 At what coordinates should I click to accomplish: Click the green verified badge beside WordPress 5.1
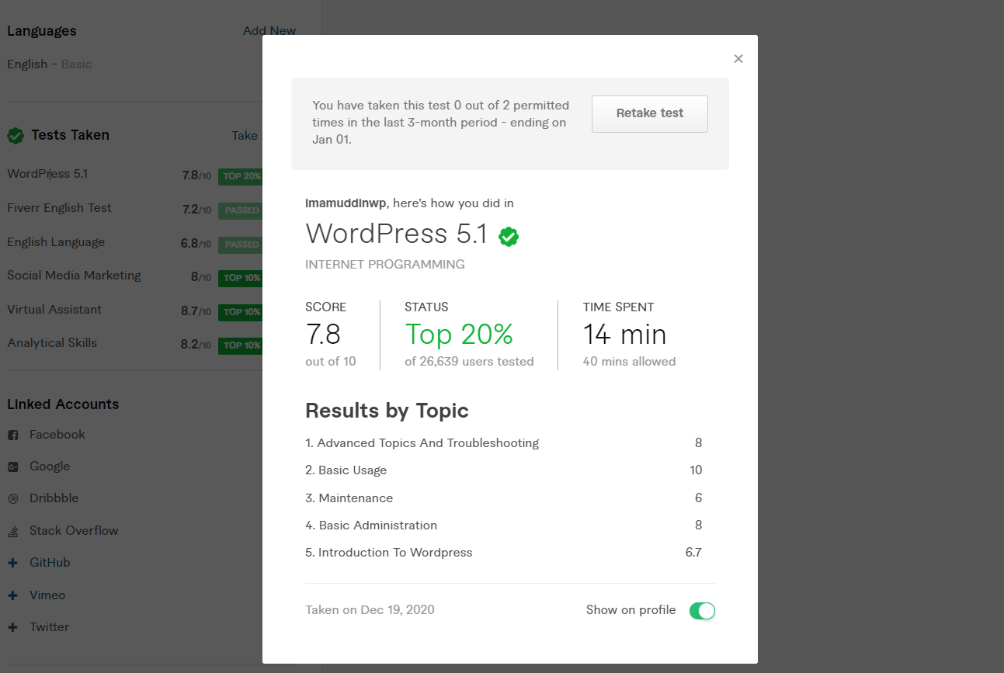click(x=509, y=237)
